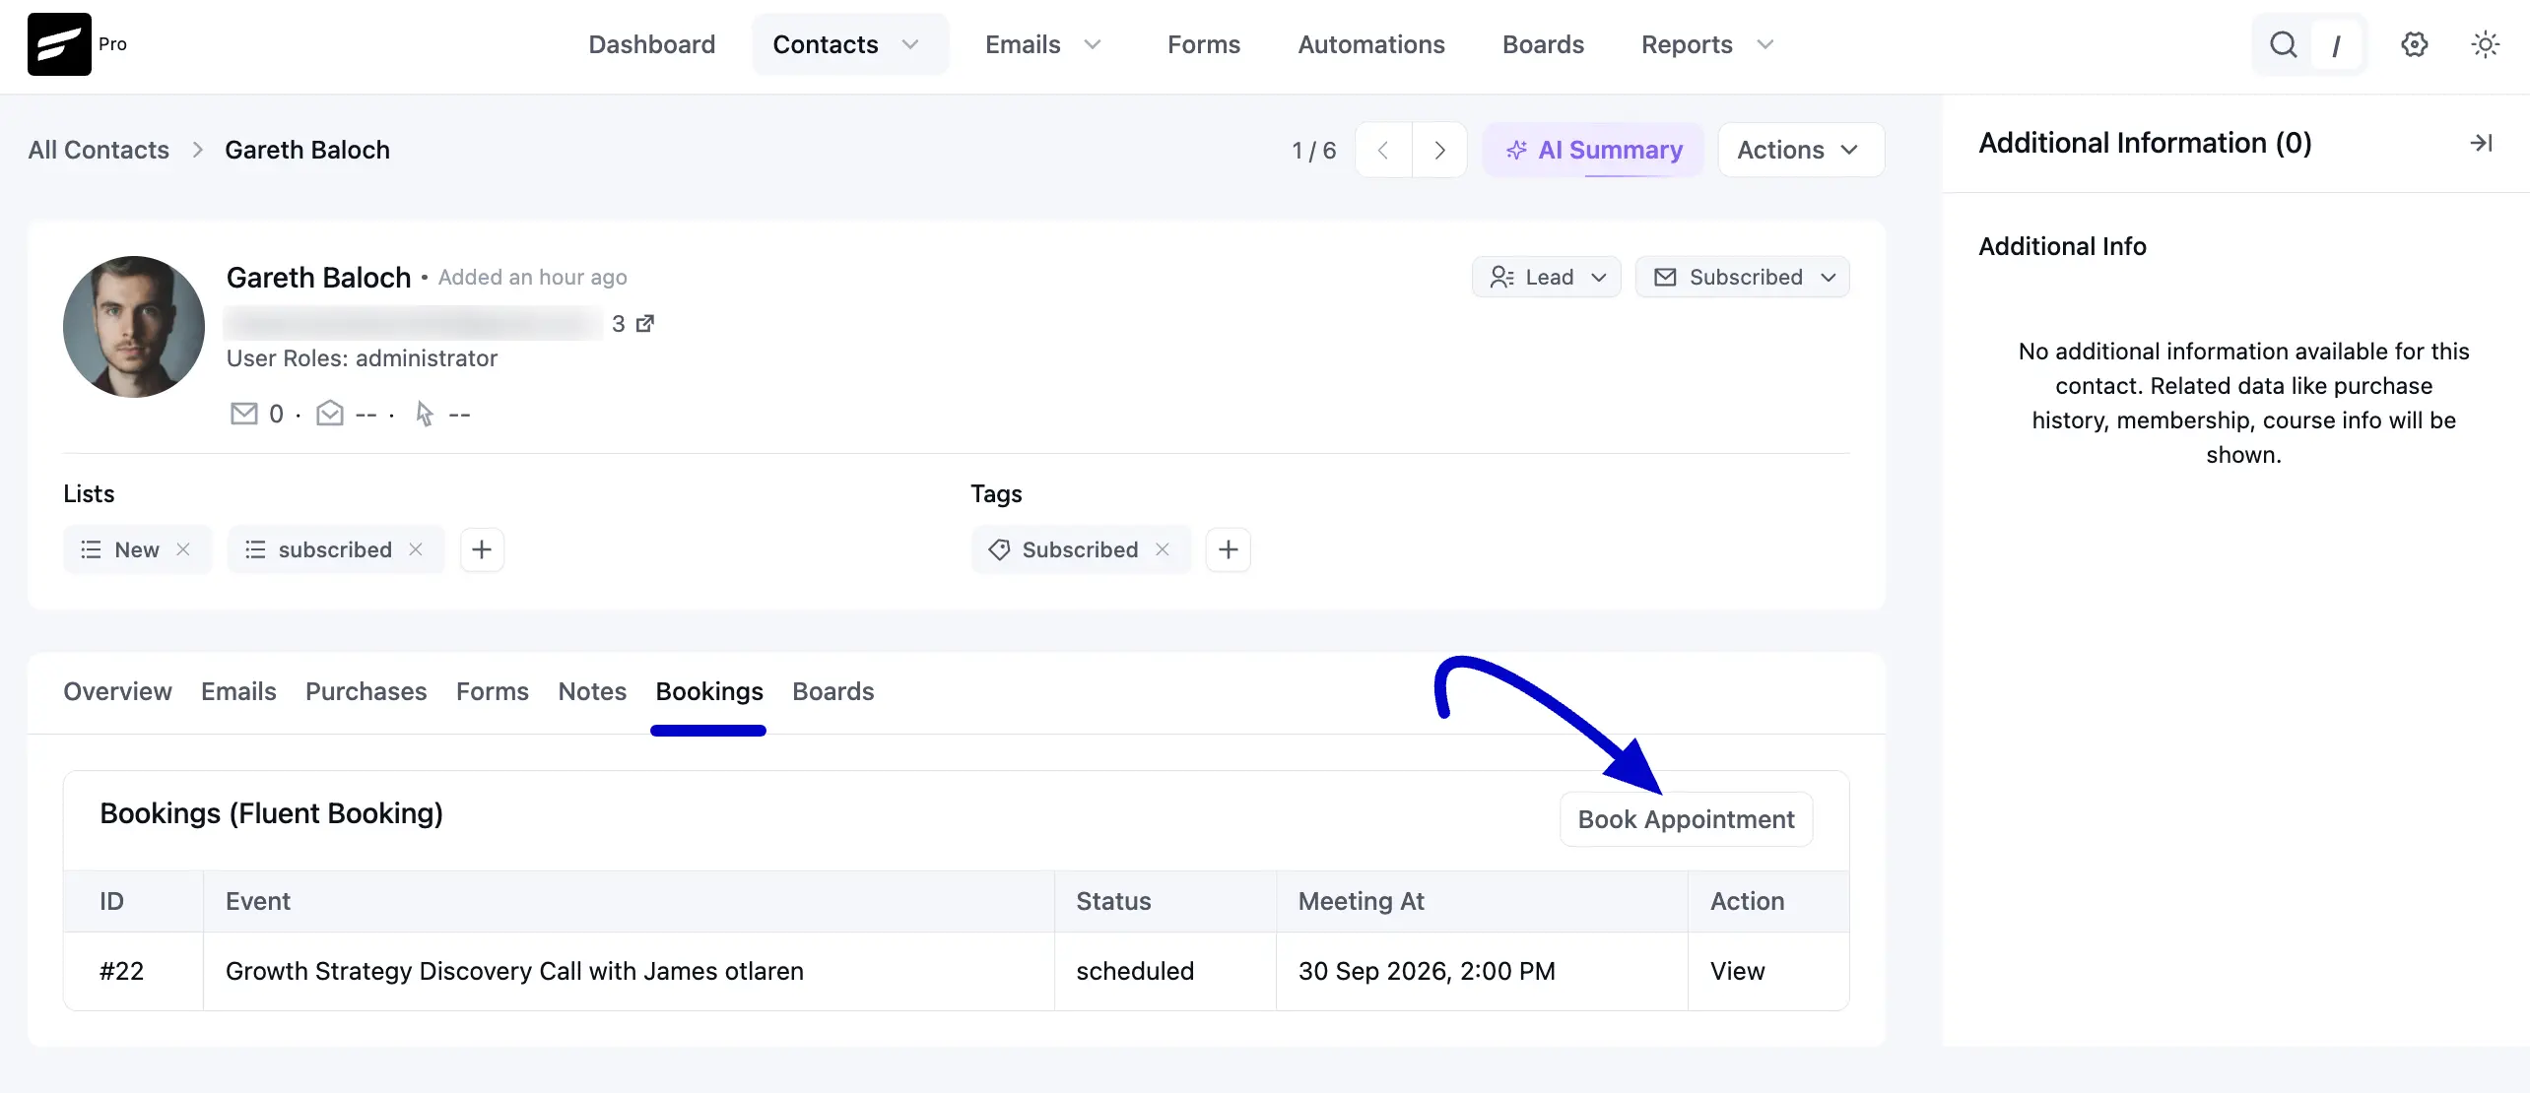
Task: Switch to the Overview tab
Action: click(117, 691)
